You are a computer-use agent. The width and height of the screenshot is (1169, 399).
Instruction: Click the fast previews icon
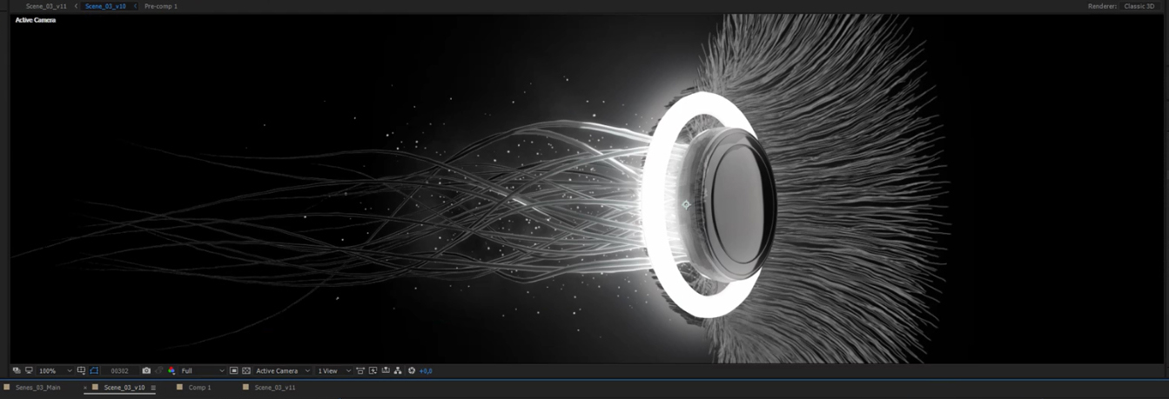pyautogui.click(x=373, y=371)
